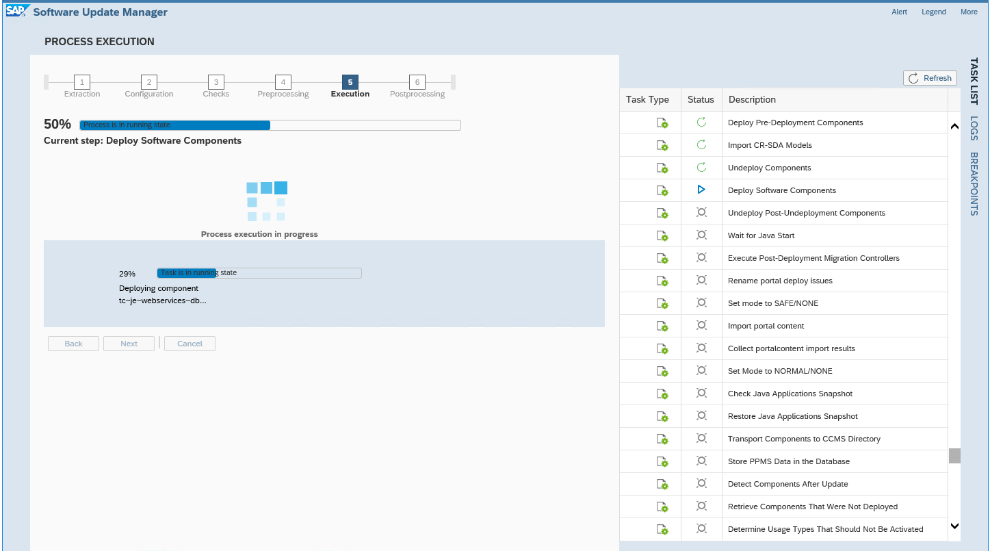Click task type icon for Determine Usage Types row
Viewport: 990px width, 551px height.
pos(662,530)
